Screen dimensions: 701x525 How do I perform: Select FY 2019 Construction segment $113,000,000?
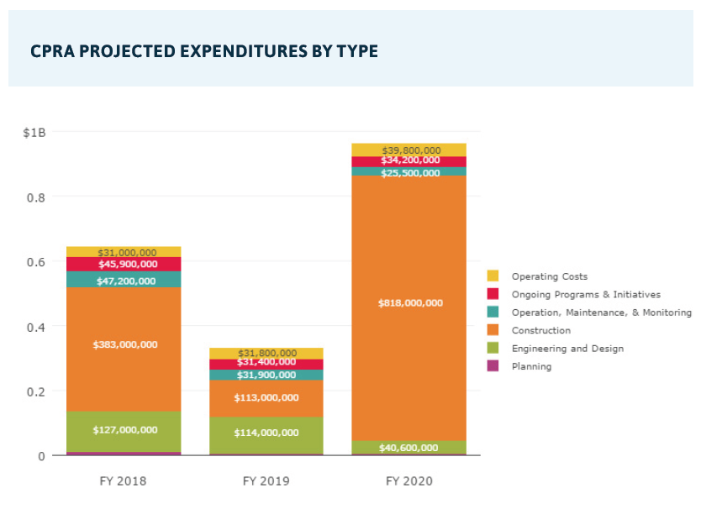click(266, 398)
